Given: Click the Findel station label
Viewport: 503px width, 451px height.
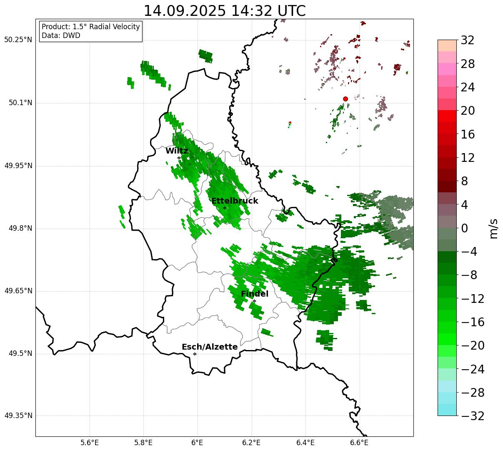Looking at the screenshot, I should 255,294.
